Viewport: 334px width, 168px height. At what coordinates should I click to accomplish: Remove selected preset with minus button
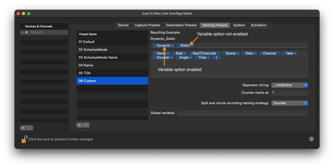[x=86, y=125]
